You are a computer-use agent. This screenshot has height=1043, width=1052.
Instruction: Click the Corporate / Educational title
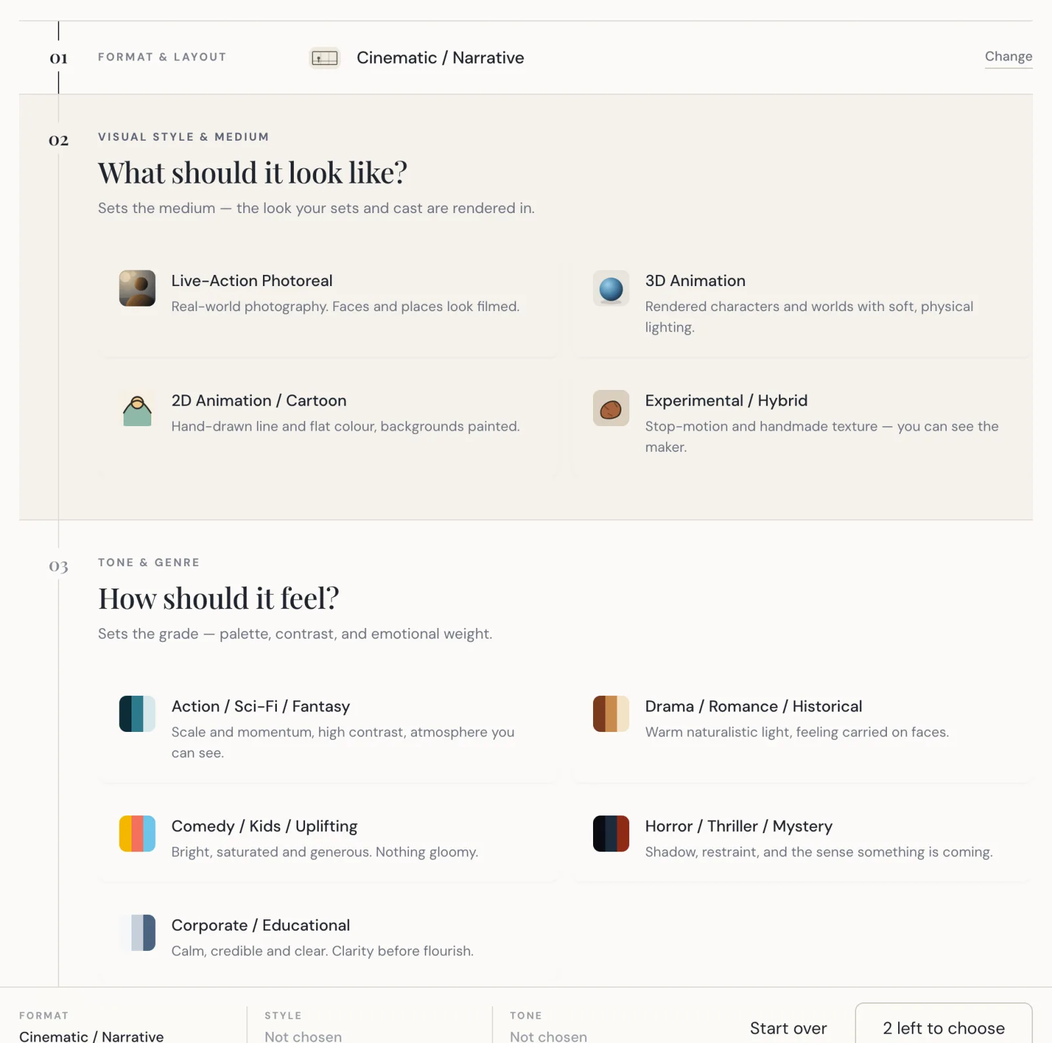(x=260, y=925)
